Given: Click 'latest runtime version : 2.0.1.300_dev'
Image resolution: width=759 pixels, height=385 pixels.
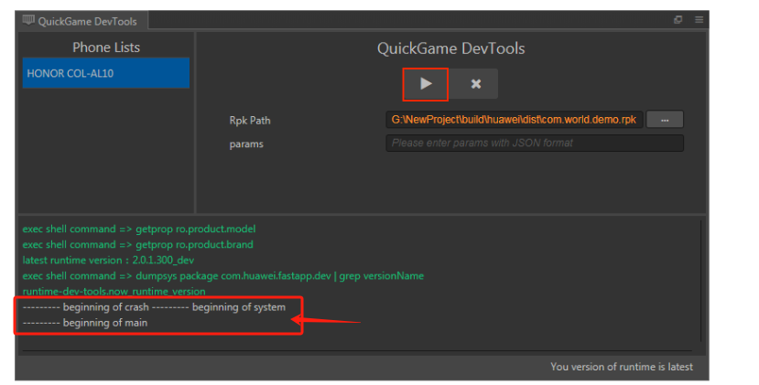Looking at the screenshot, I should click(x=108, y=261).
